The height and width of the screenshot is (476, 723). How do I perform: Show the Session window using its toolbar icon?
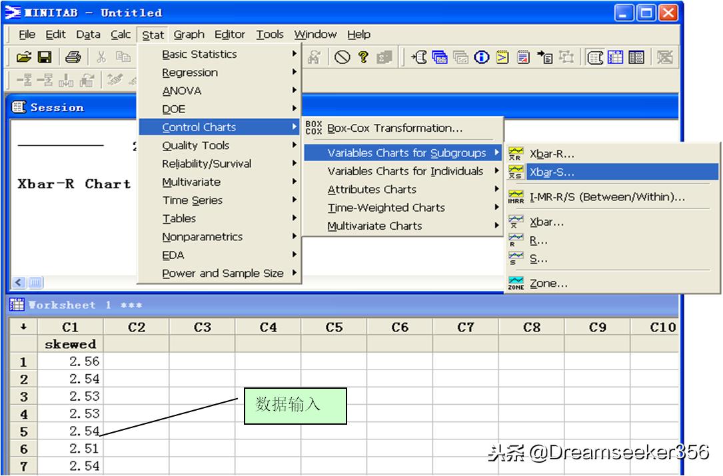click(x=596, y=56)
